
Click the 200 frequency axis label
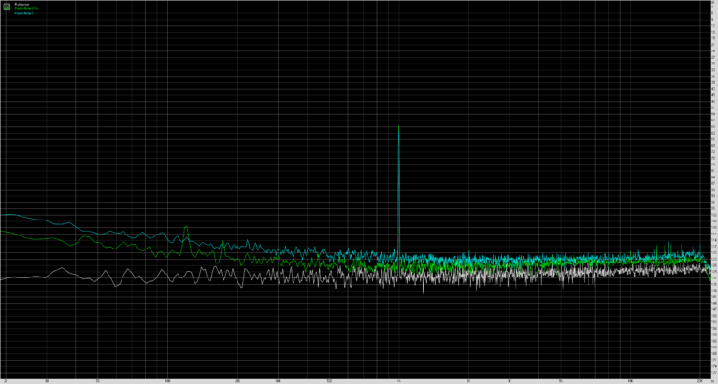237,380
